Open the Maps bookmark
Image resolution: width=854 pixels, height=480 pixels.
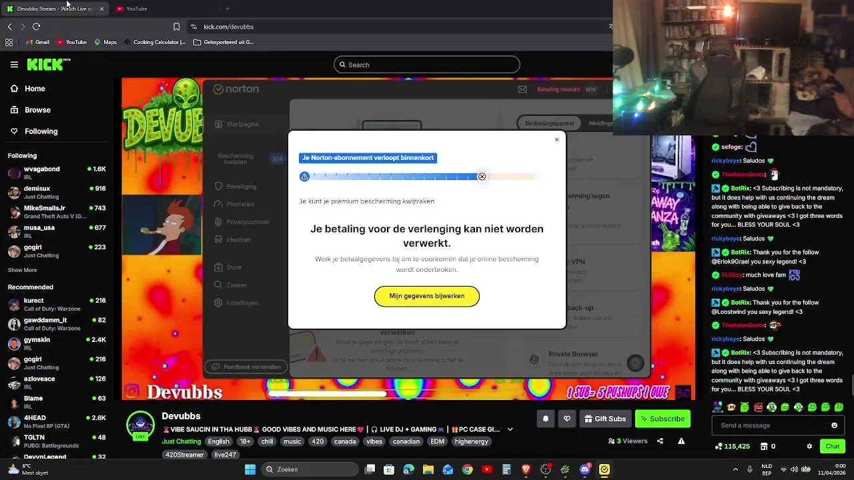(105, 42)
